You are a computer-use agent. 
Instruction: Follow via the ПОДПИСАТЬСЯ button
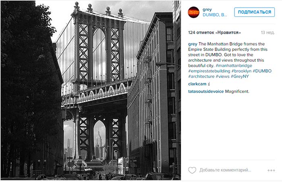pos(254,12)
